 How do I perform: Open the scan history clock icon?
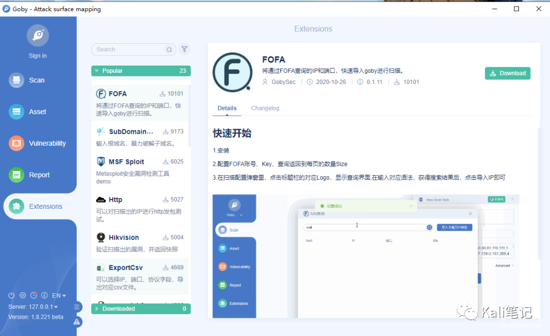pyautogui.click(x=34, y=295)
